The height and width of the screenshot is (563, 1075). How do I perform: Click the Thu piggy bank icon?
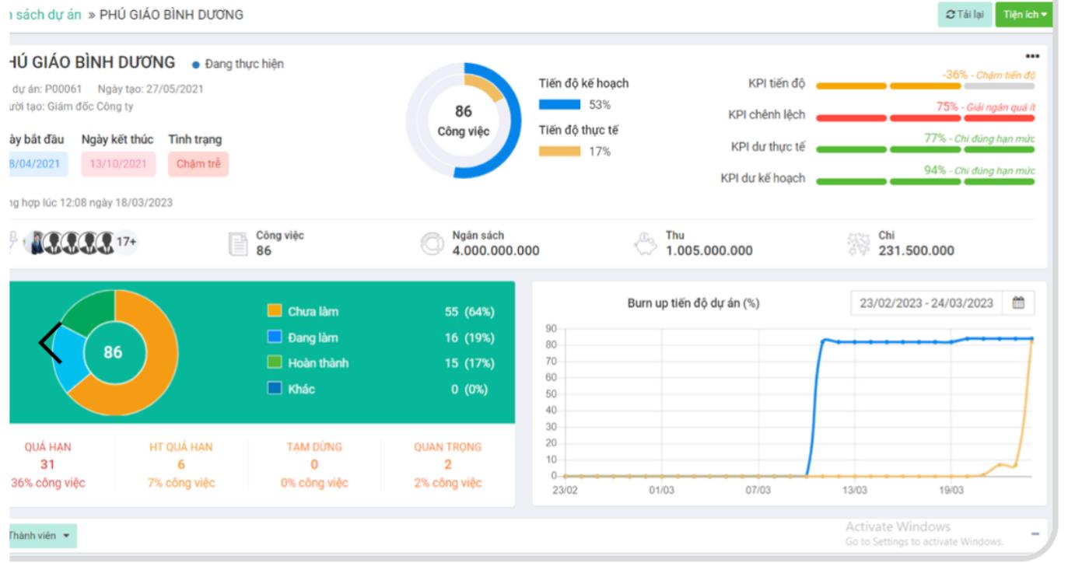pos(645,243)
